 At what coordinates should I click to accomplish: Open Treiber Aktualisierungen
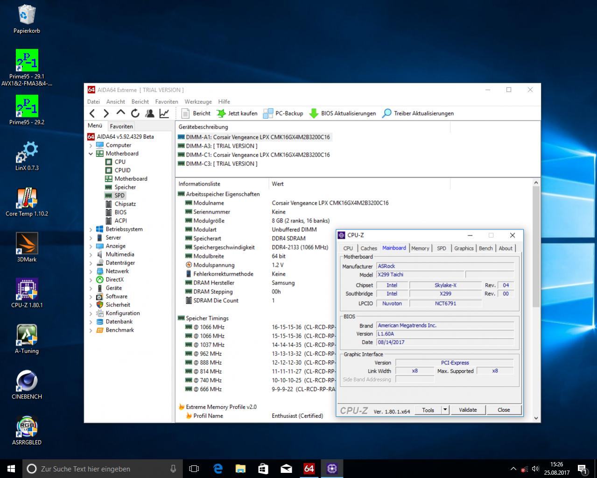[x=418, y=113]
